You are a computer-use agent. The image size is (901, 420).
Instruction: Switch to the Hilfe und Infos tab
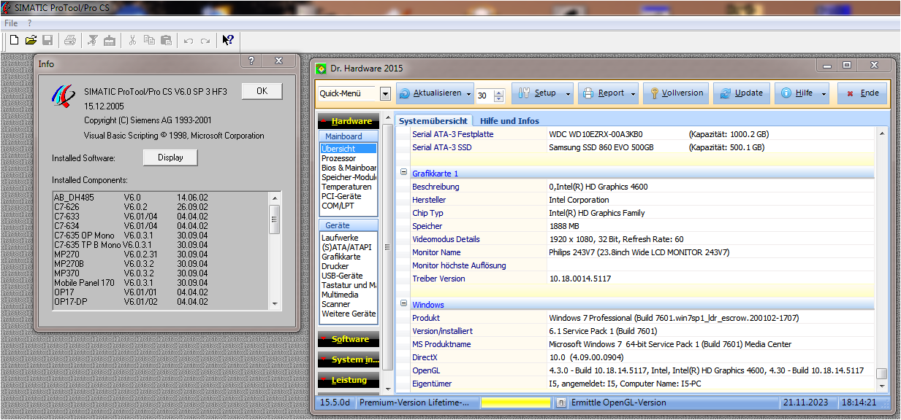[x=509, y=121]
